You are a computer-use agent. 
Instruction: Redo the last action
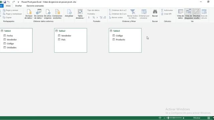(13, 2)
